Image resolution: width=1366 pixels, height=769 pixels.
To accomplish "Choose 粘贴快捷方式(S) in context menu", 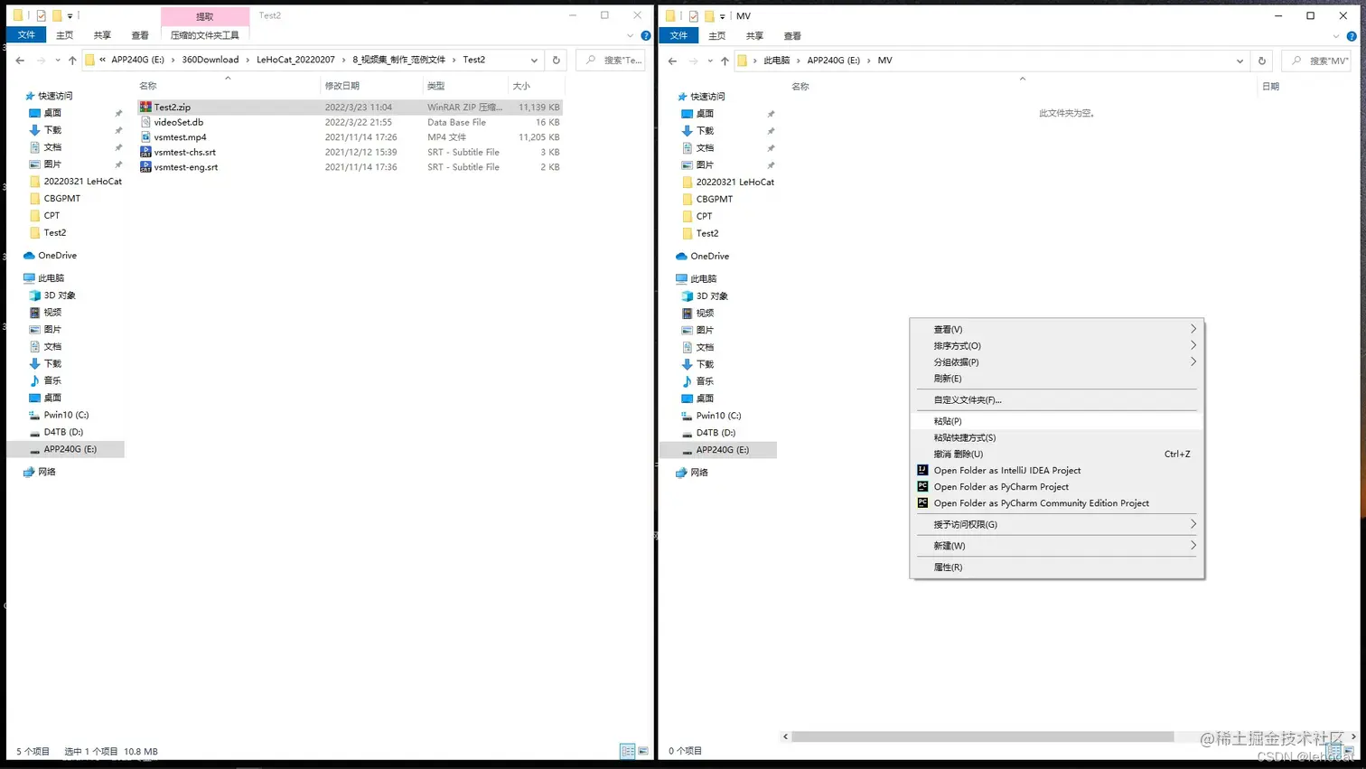I will click(x=1057, y=437).
